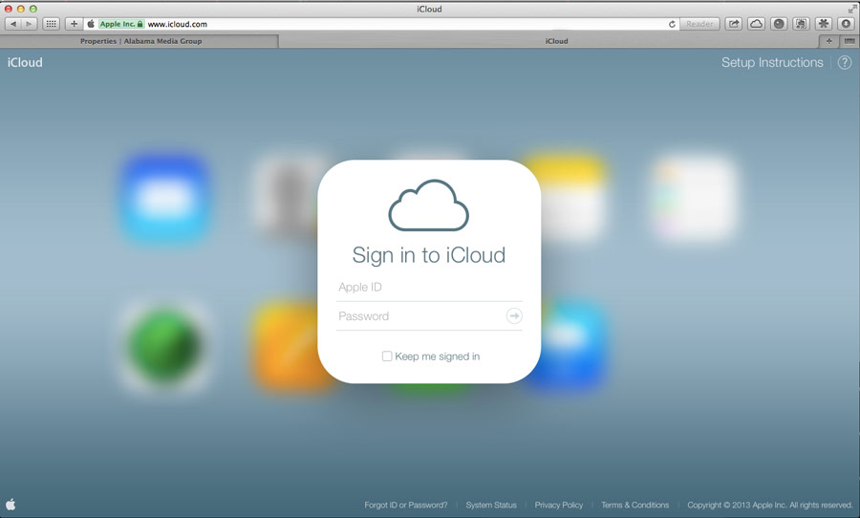Click the blurred blue Mail app icon
The width and height of the screenshot is (860, 518).
165,198
